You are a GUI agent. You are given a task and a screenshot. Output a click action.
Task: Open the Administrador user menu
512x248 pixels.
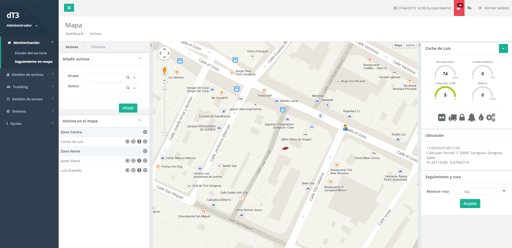pyautogui.click(x=22, y=26)
